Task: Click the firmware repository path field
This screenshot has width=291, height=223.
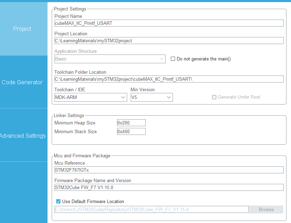Action: click(x=152, y=209)
